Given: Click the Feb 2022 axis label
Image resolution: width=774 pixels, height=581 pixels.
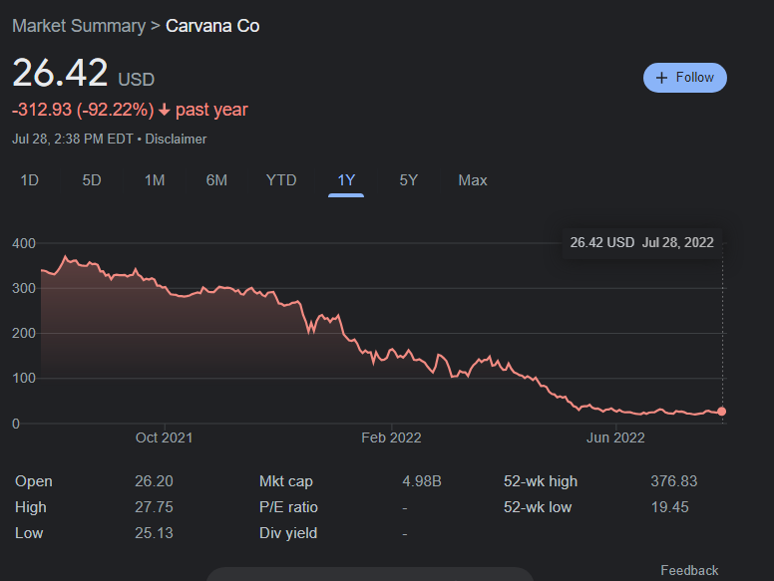Looking at the screenshot, I should point(391,437).
